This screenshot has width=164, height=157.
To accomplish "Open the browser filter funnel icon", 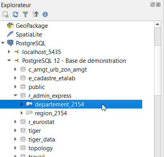I will coord(25,14).
